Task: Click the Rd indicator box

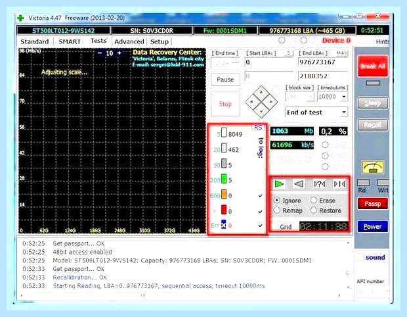Action: click(x=364, y=183)
